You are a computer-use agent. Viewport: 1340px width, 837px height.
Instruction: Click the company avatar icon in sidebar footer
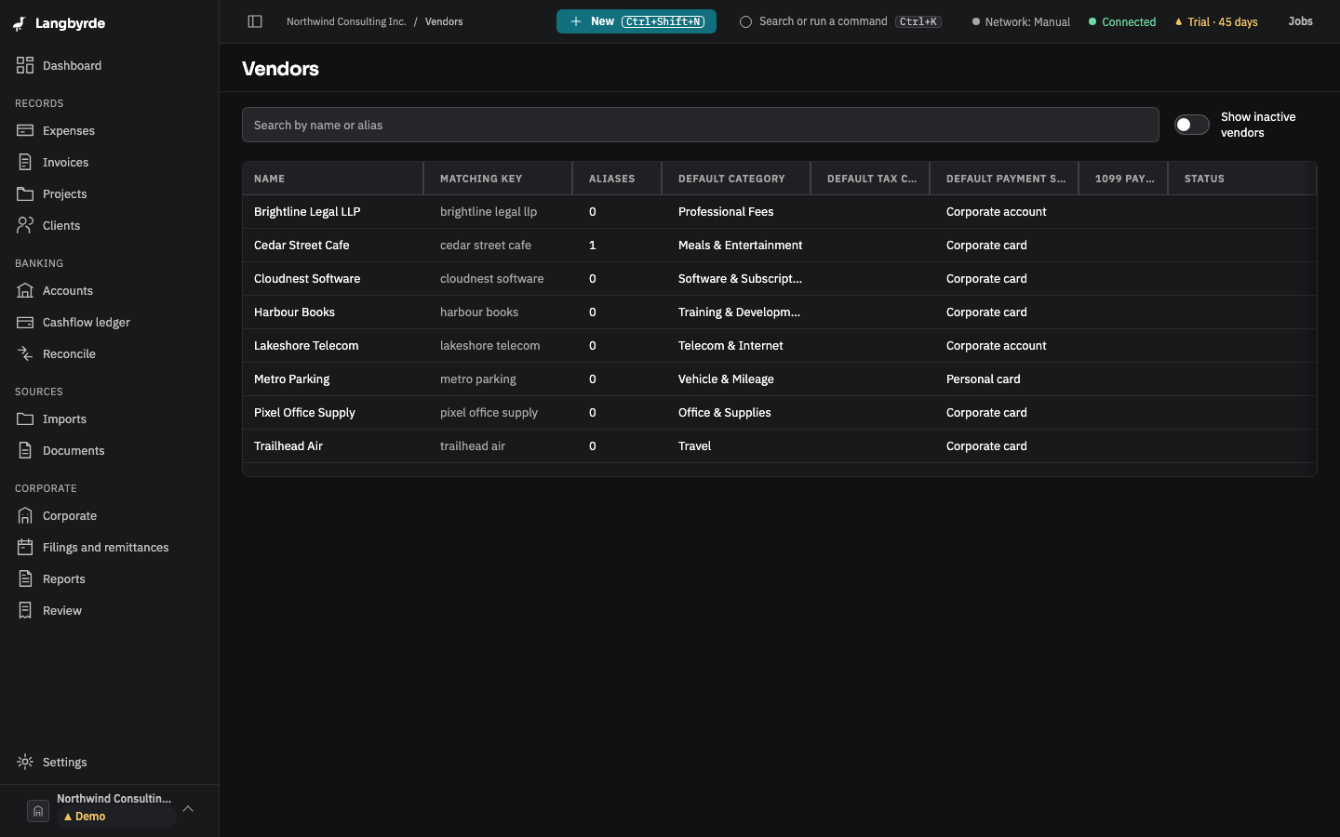pyautogui.click(x=38, y=811)
